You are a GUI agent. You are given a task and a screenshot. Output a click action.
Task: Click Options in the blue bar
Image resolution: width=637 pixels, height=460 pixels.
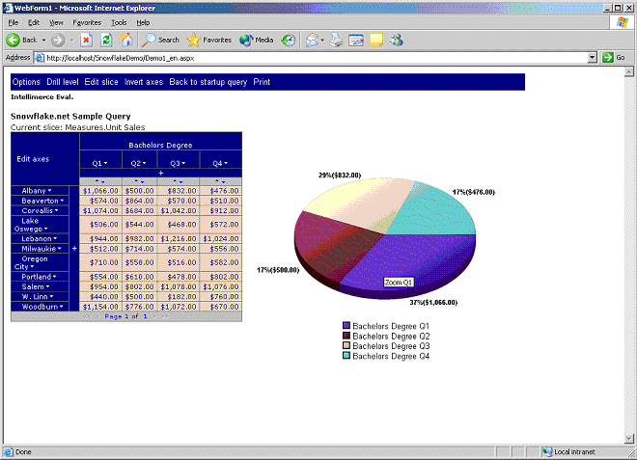pyautogui.click(x=26, y=82)
